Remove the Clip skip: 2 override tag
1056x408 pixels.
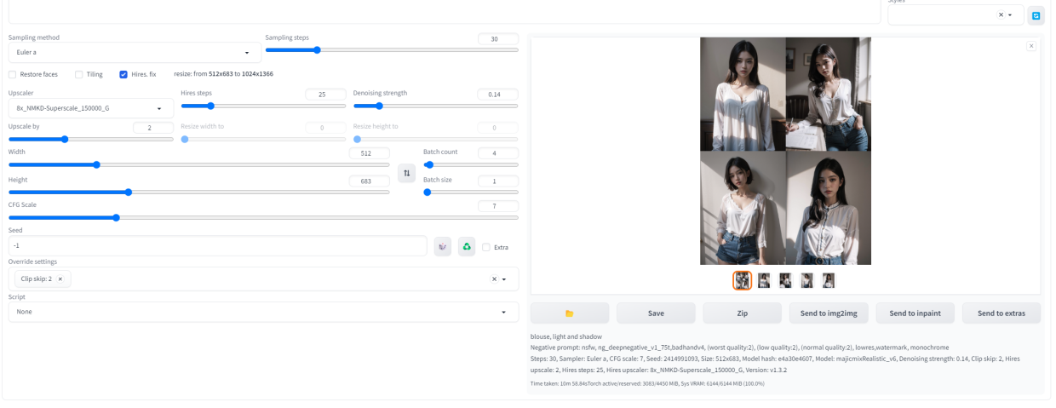point(60,279)
